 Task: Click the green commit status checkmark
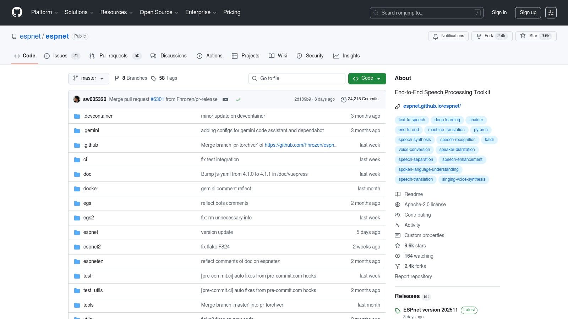[x=238, y=100]
